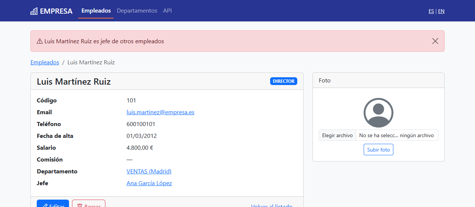Open the Departamentos navigation tab
475x207 pixels.
point(137,11)
